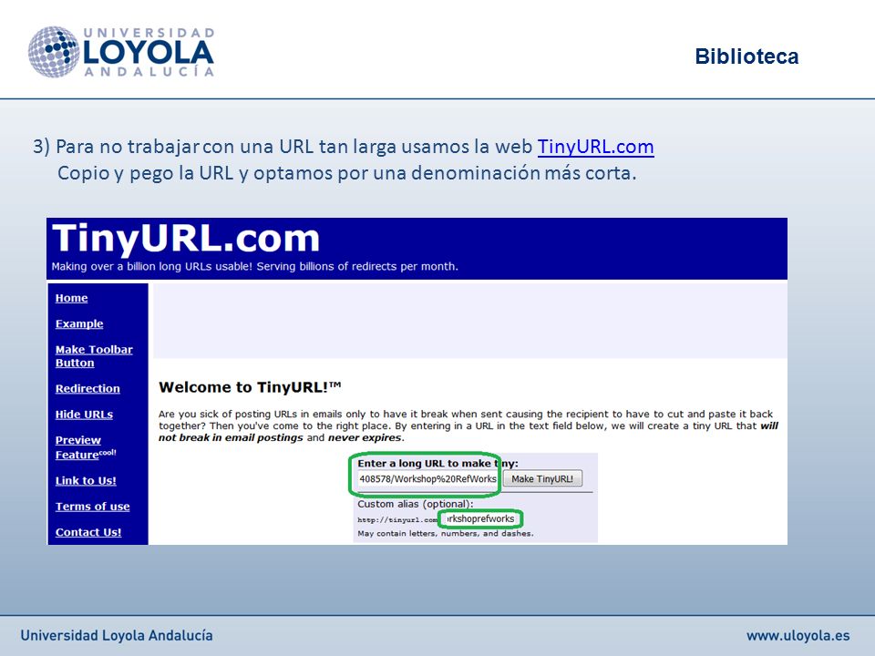The height and width of the screenshot is (656, 875).
Task: Click 'Enter a long URL to make tiny:' label
Action: click(438, 463)
